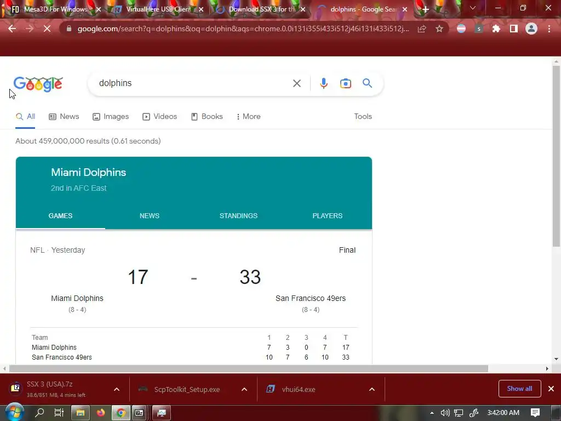Viewport: 561px width, 421px height.
Task: Open the ScpToolkit_Setup.exe download
Action: click(x=187, y=389)
